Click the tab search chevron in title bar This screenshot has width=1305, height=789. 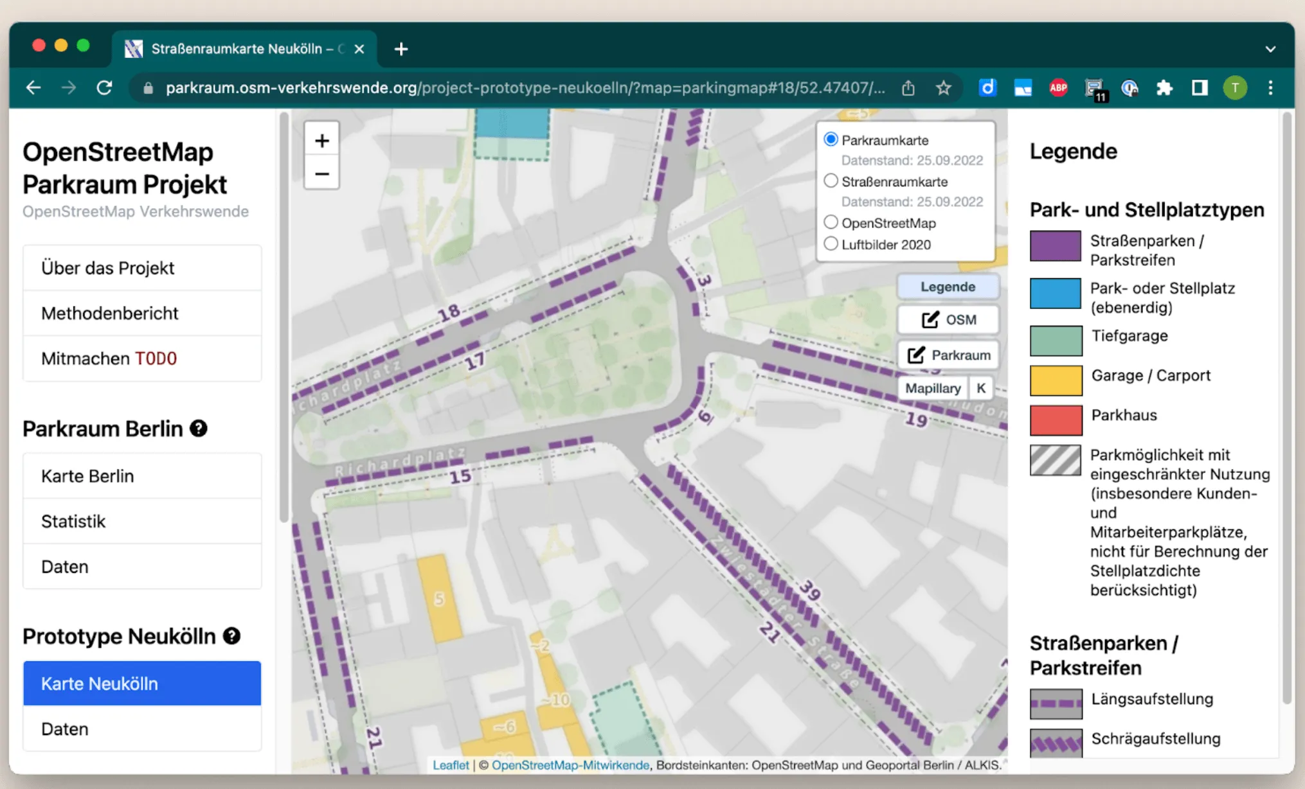click(x=1270, y=49)
